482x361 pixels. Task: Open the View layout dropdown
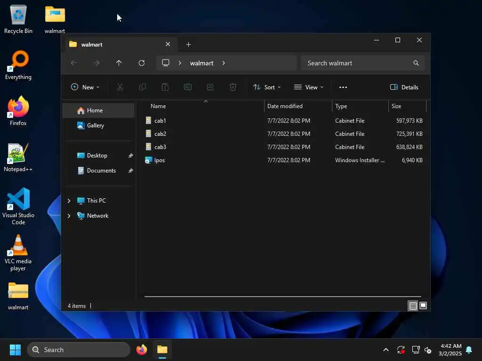coord(309,87)
